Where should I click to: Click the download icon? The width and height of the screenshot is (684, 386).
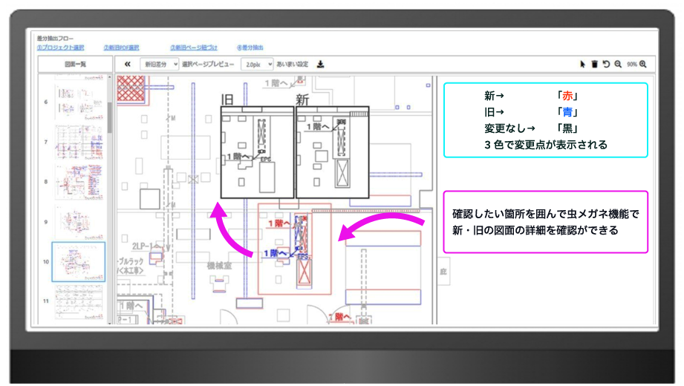point(320,64)
